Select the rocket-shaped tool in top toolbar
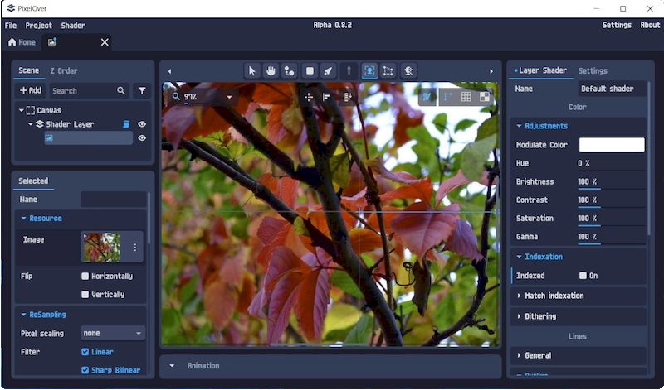 [x=329, y=71]
